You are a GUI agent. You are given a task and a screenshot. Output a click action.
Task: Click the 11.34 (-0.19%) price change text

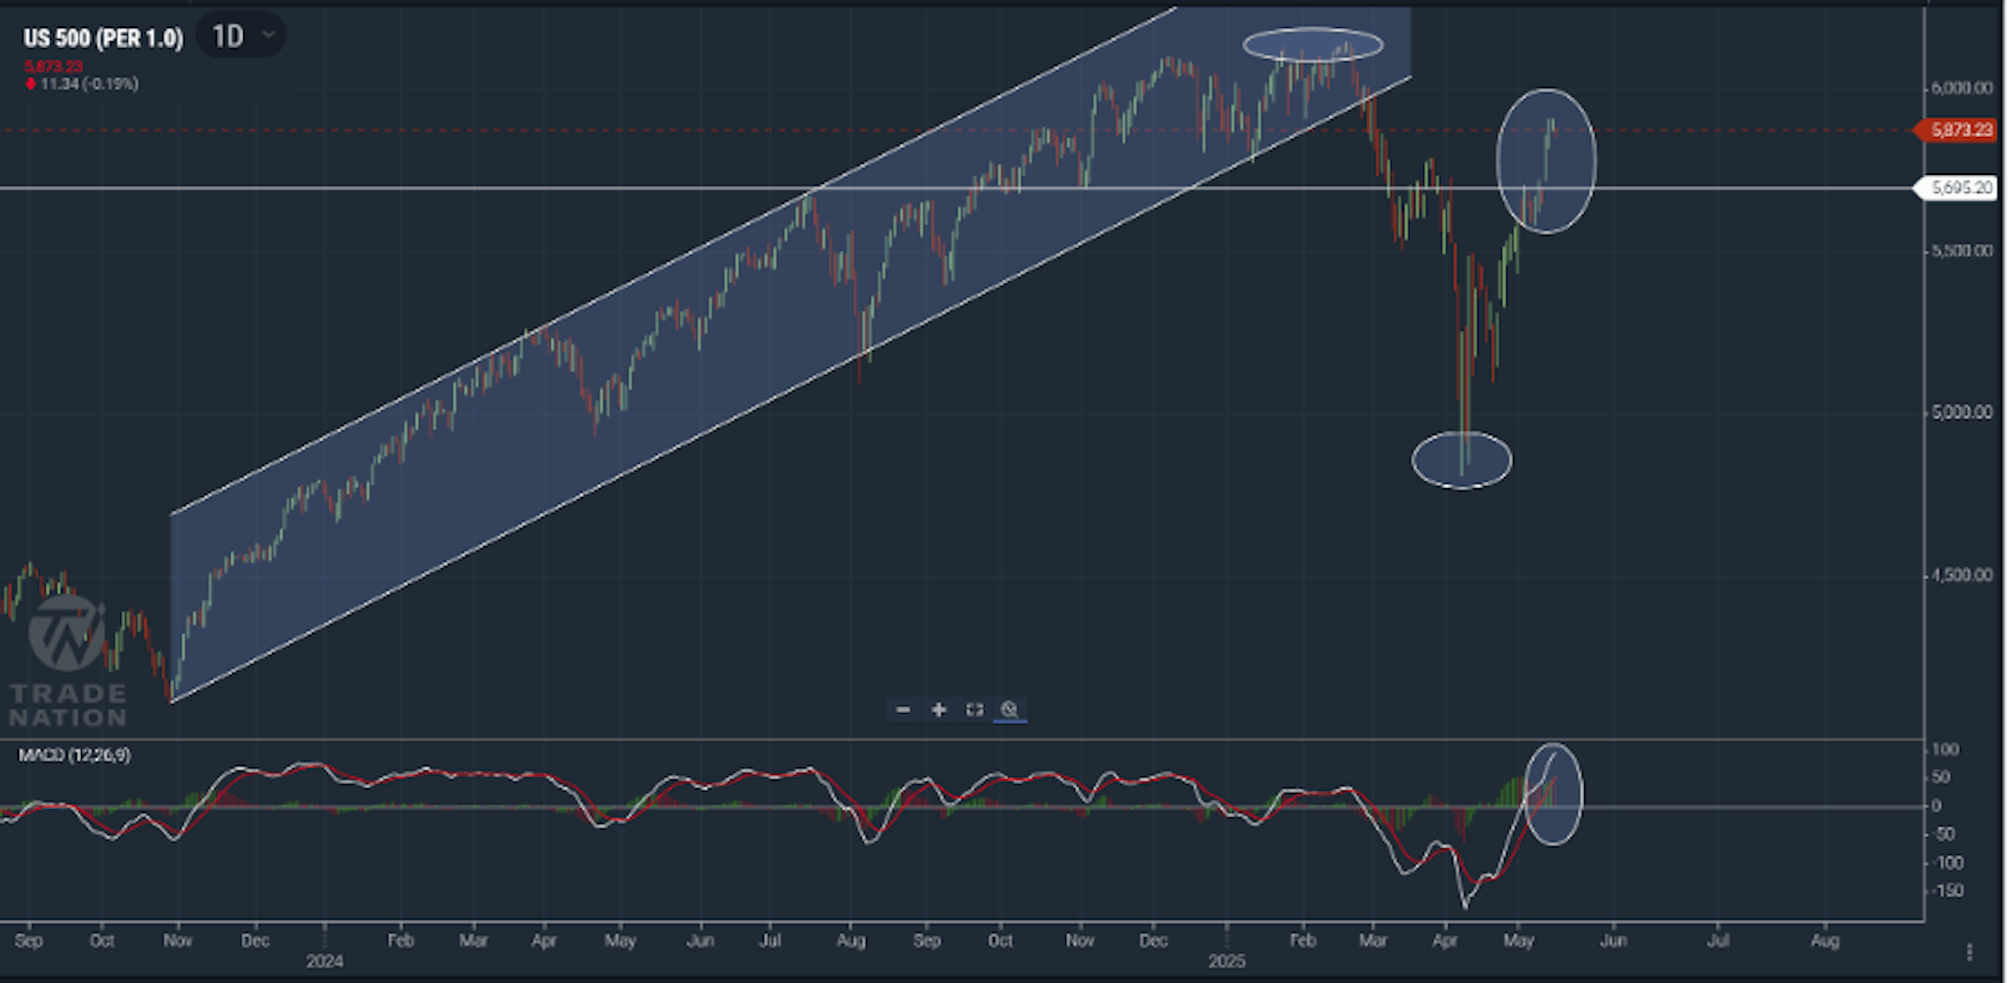[x=89, y=83]
